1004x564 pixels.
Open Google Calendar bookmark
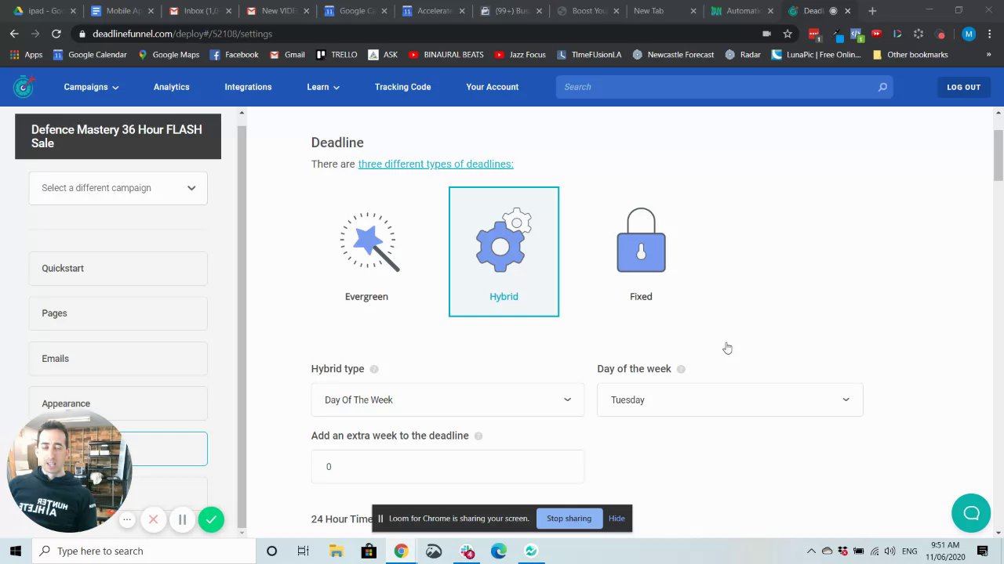89,55
